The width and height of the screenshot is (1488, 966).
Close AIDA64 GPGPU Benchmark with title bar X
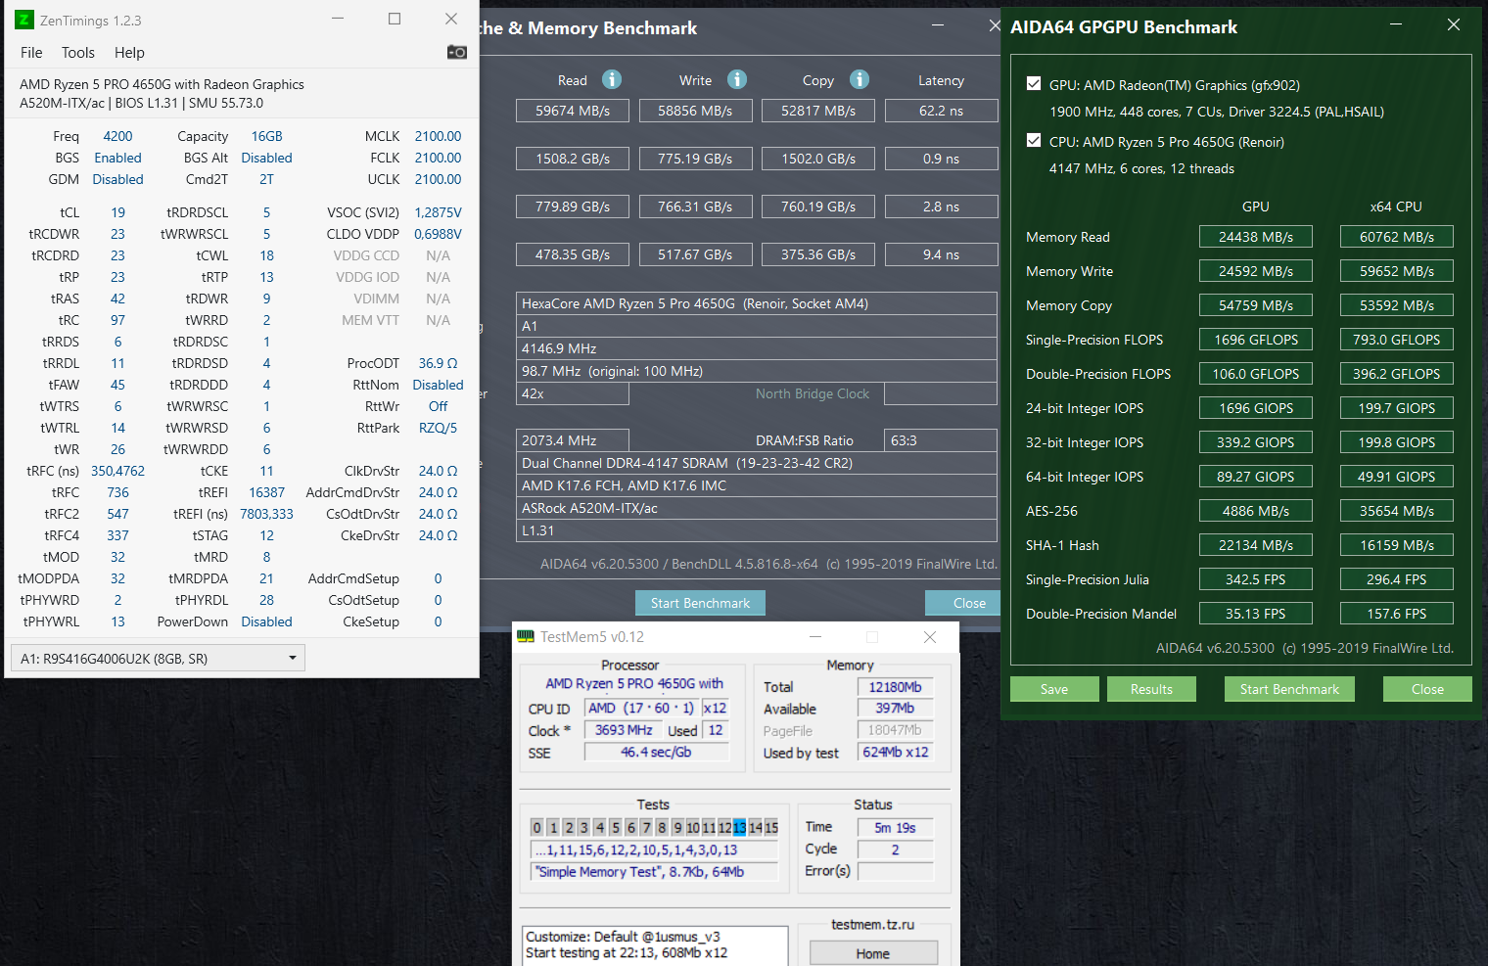tap(1454, 25)
